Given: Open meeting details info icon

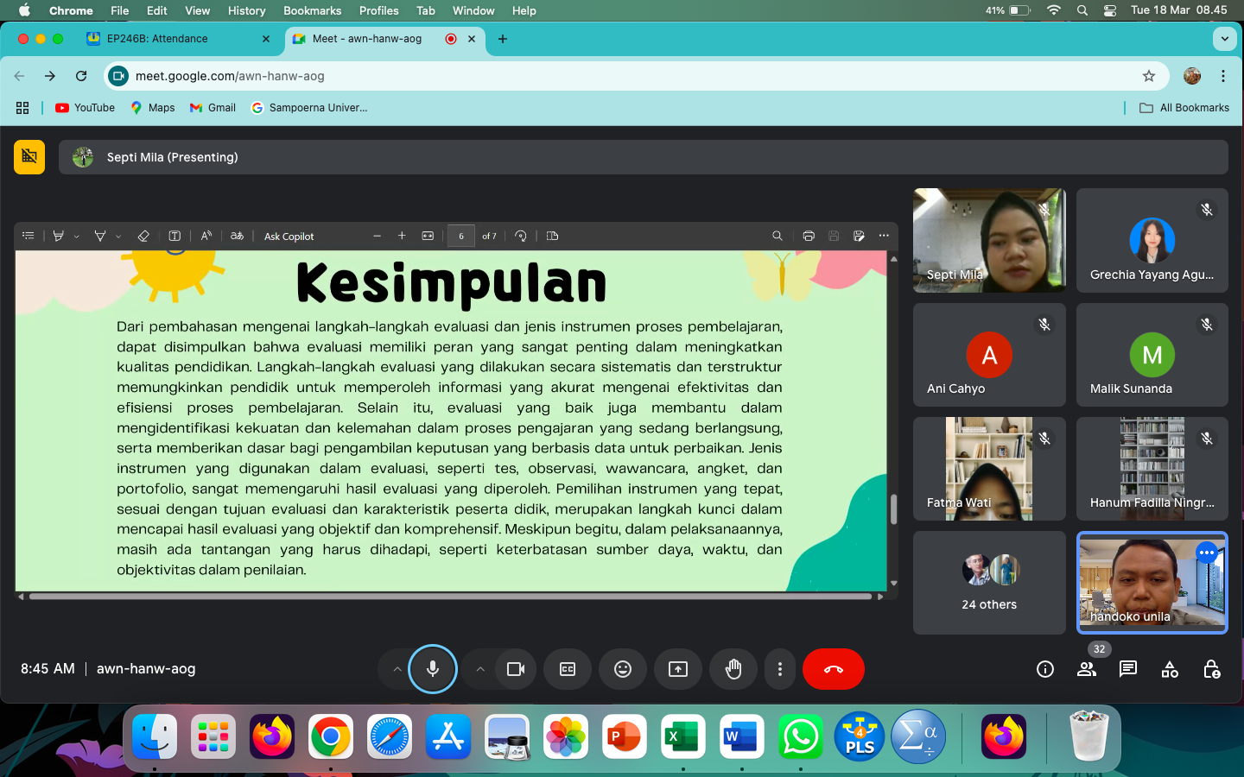Looking at the screenshot, I should point(1045,669).
